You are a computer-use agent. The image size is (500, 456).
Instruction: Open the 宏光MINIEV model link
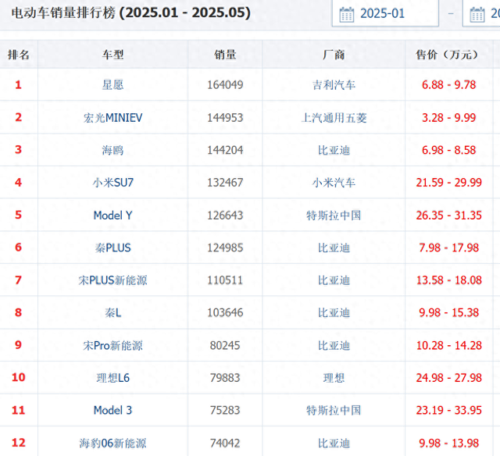[x=112, y=118]
